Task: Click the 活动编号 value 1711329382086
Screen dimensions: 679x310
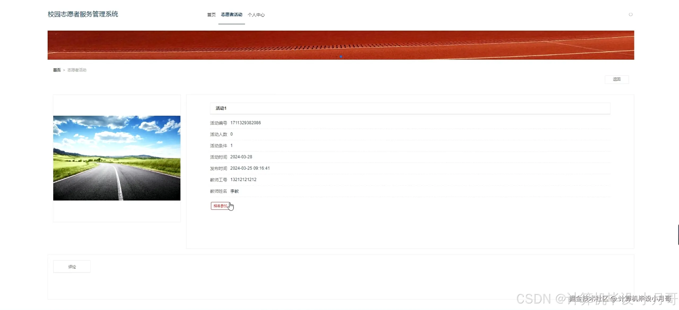Action: pyautogui.click(x=245, y=122)
